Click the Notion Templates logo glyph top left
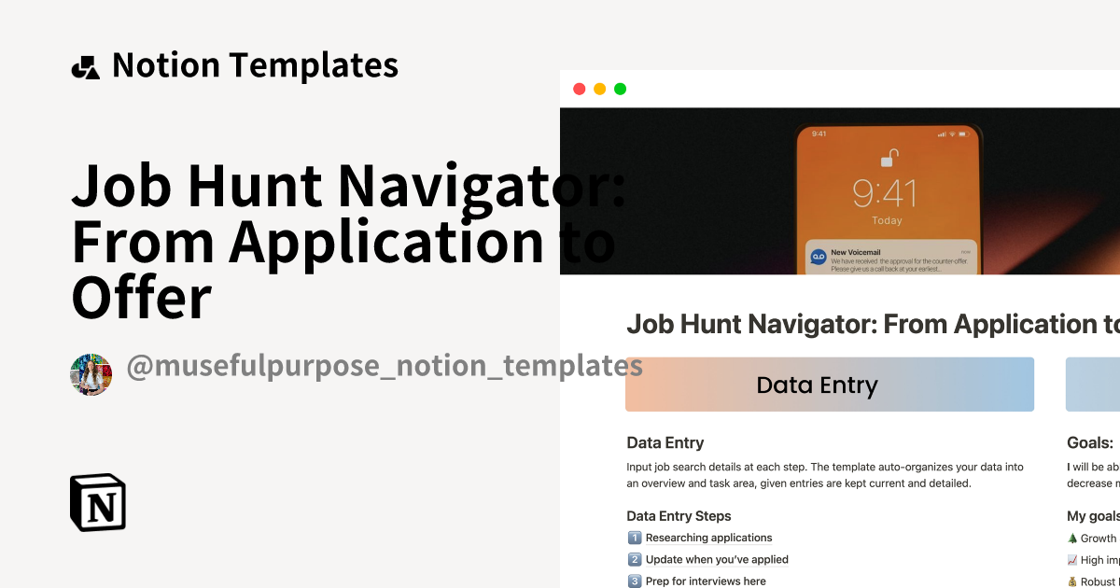 [x=86, y=64]
